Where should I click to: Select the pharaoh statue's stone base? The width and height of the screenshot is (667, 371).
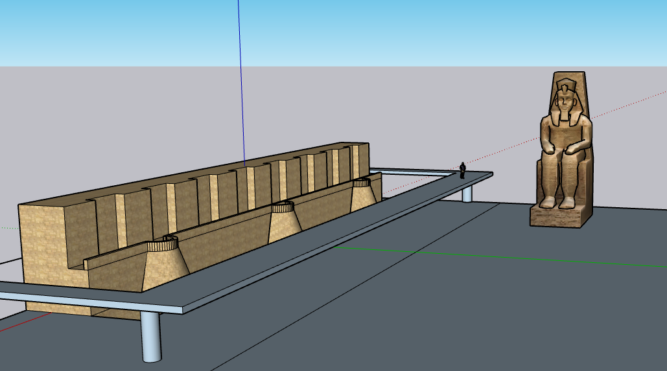[x=560, y=216]
